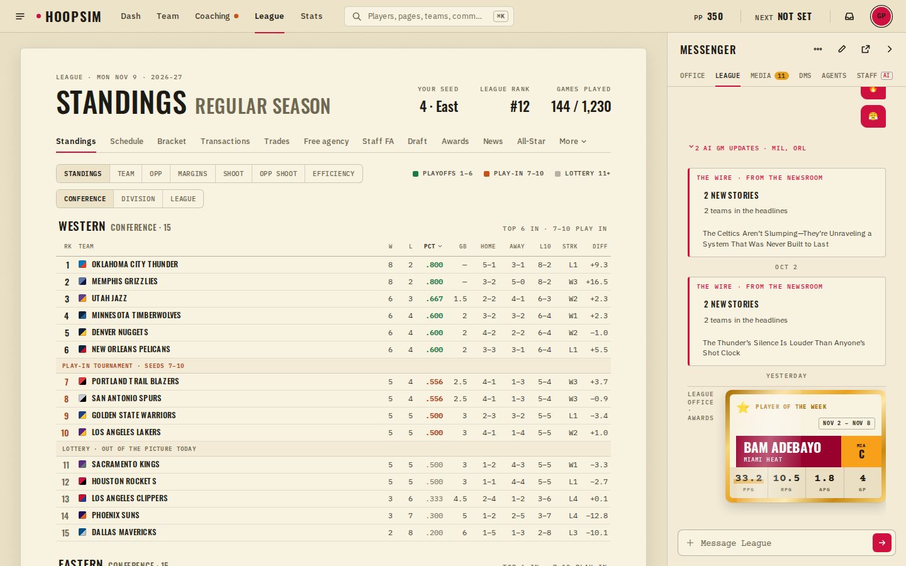
Task: Open Celtics Aren't Slumping story
Action: tap(786, 239)
